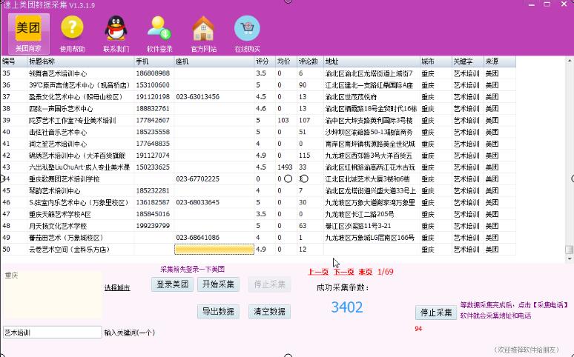Screen dimensions: 574x357
Task: Click average price cell 1493
Action: click(285, 167)
